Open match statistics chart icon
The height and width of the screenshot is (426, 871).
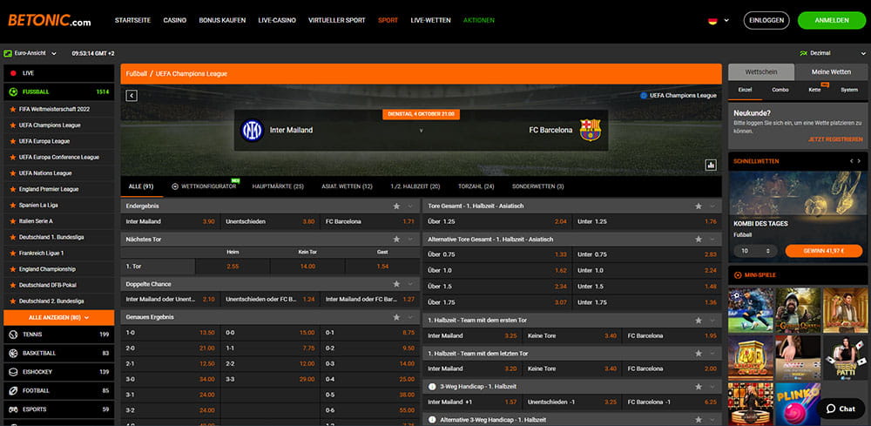coord(711,165)
